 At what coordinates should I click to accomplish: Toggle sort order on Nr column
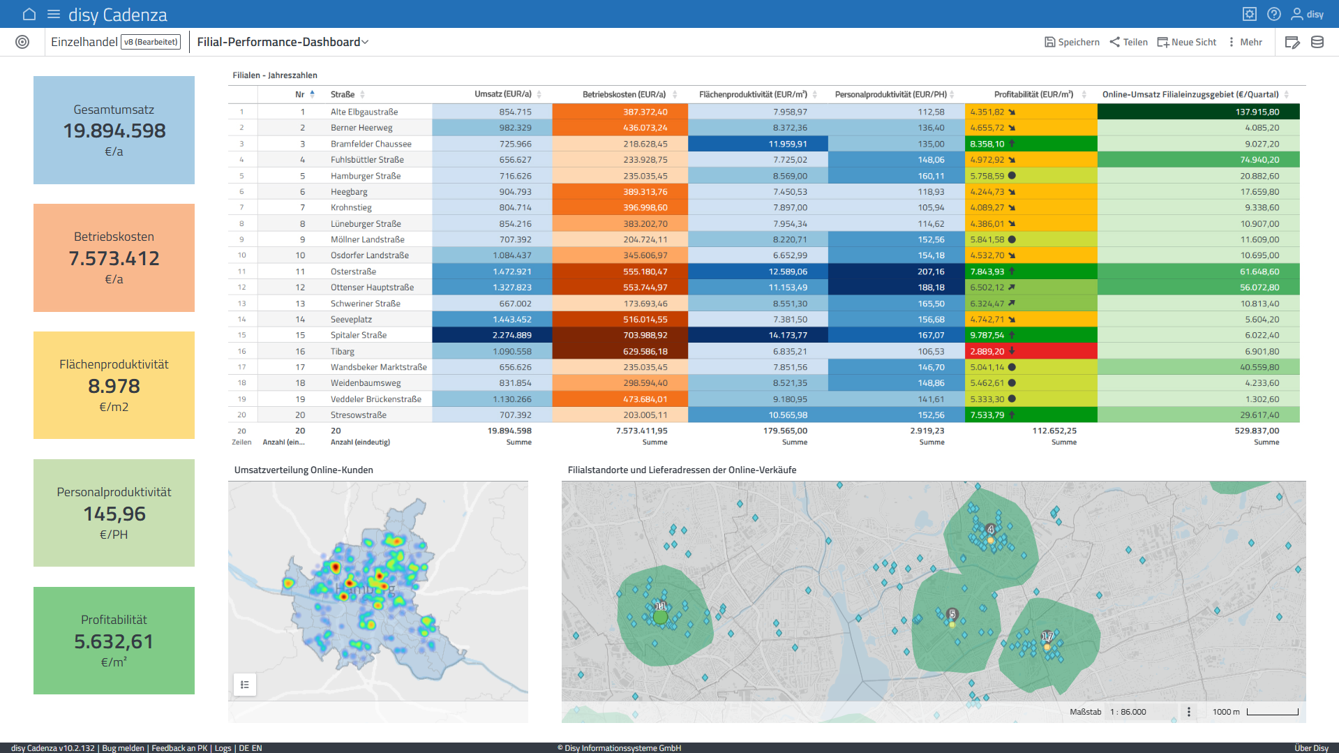tap(312, 94)
